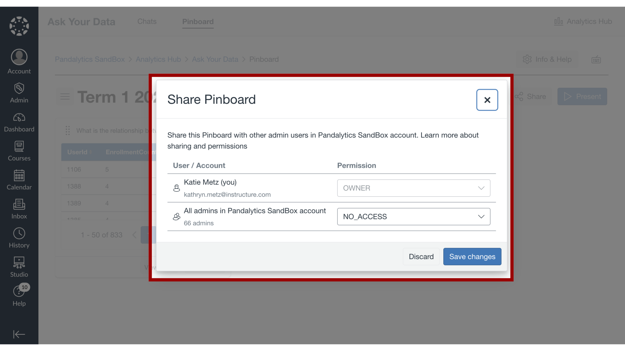Click Save changes button
This screenshot has width=625, height=351.
point(472,256)
